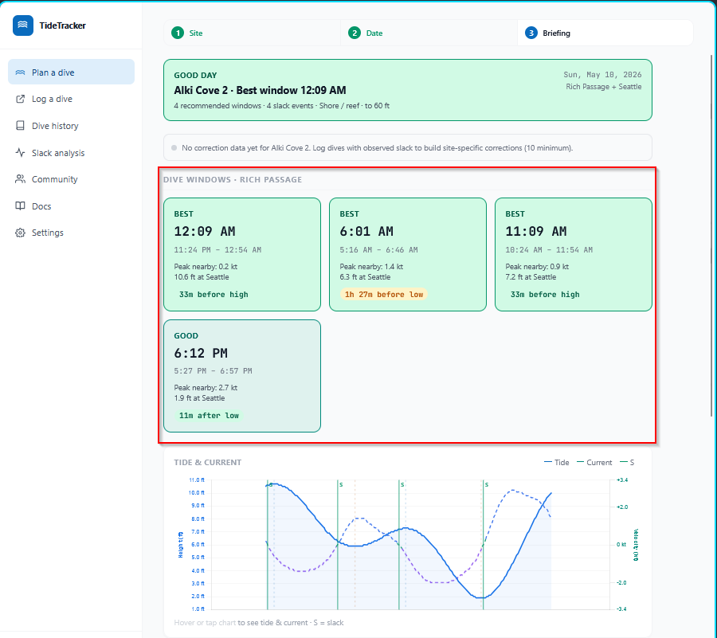Click the Tide & Current chart heading
Image resolution: width=717 pixels, height=638 pixels.
click(208, 463)
